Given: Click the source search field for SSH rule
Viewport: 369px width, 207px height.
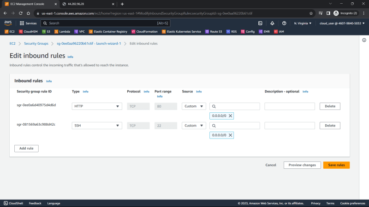Looking at the screenshot, I should click(235, 126).
